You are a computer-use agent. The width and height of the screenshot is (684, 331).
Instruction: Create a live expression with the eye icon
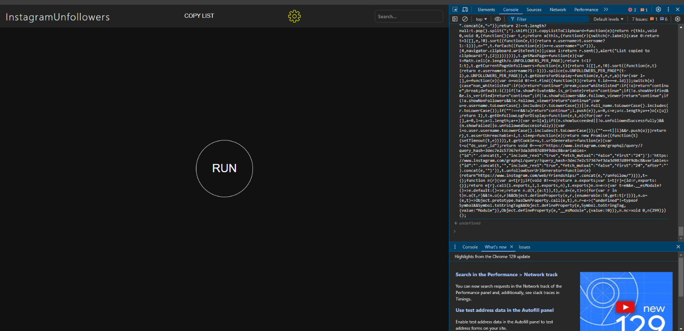point(498,19)
